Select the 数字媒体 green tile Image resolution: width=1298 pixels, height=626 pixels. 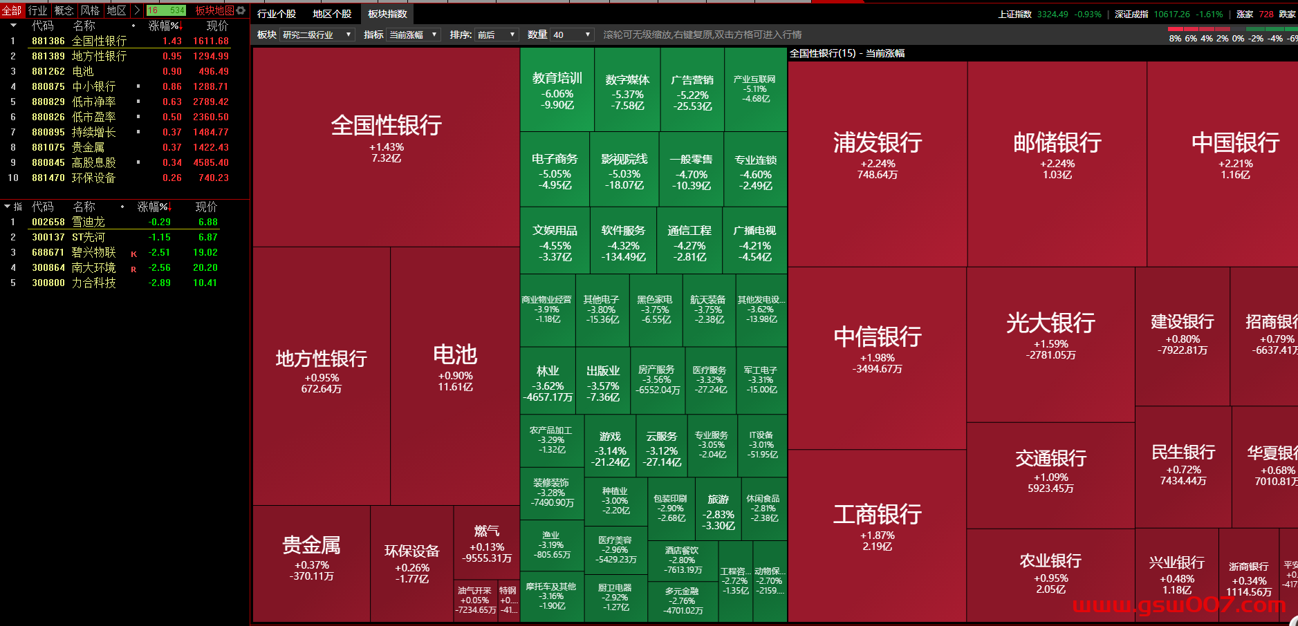[627, 89]
